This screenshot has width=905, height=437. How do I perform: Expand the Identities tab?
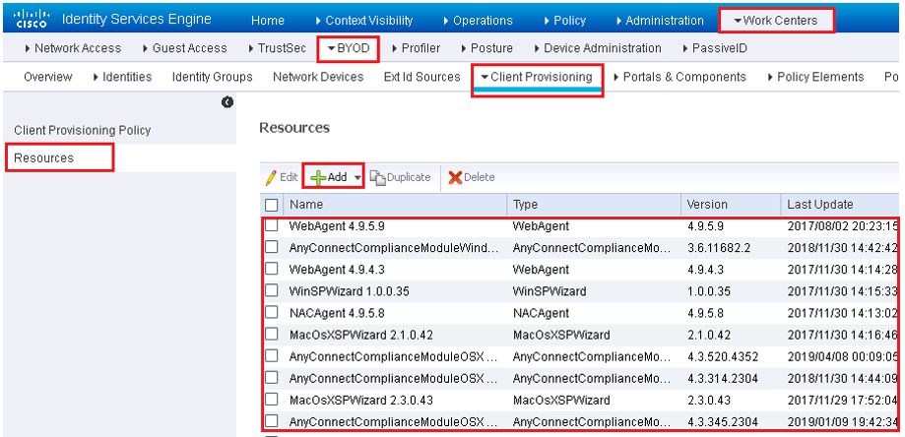[122, 77]
